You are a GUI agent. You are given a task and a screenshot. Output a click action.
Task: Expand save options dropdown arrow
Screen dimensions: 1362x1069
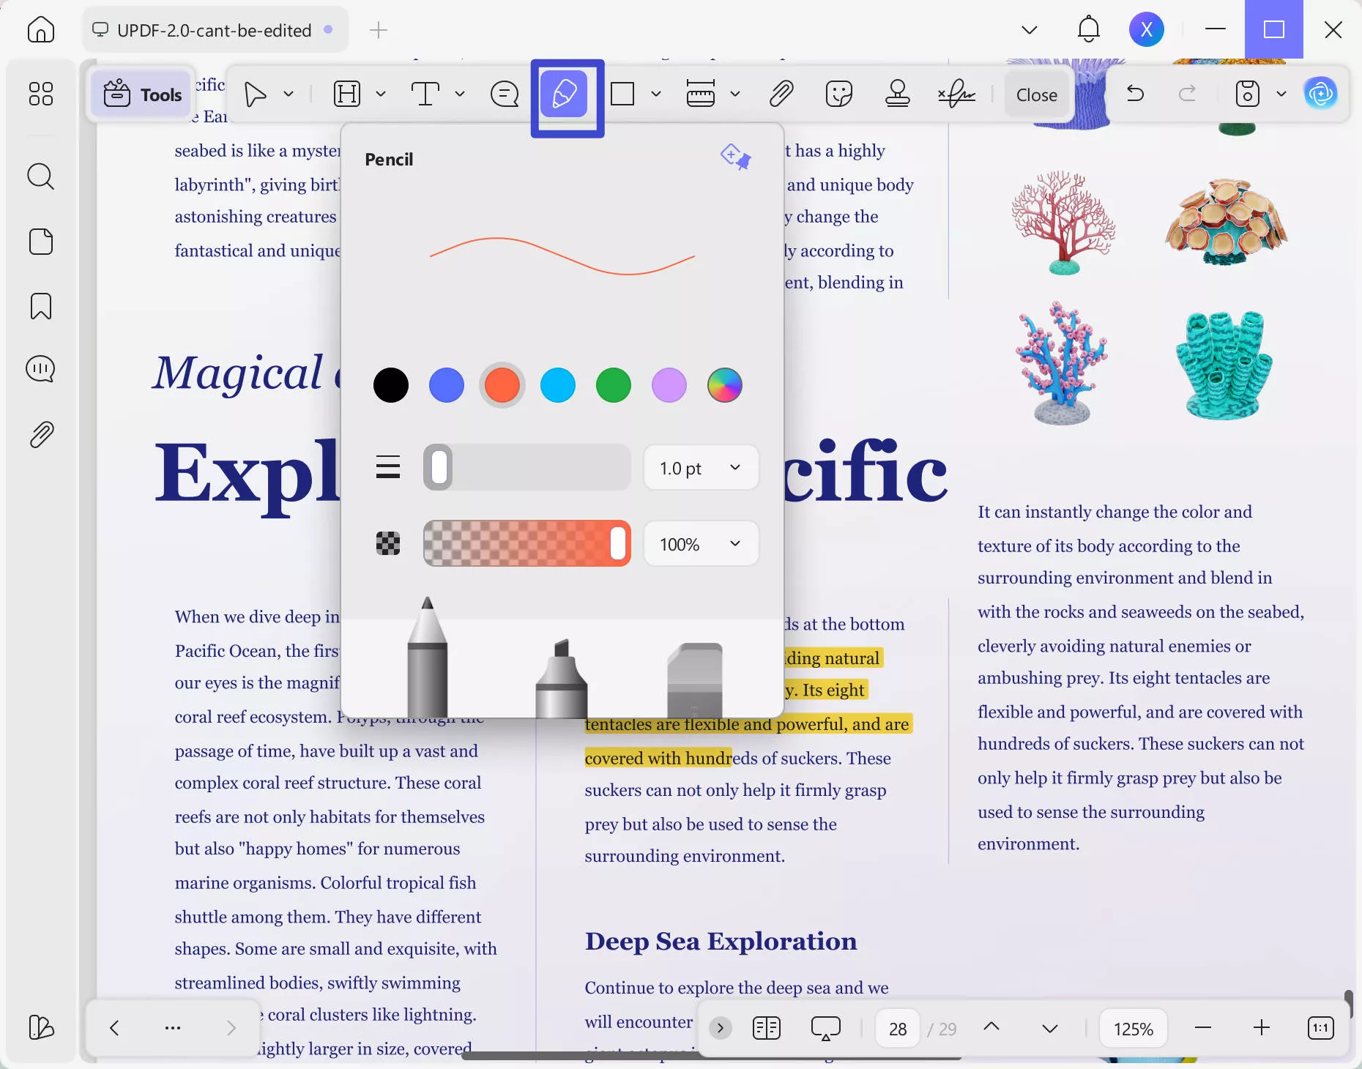click(1281, 94)
